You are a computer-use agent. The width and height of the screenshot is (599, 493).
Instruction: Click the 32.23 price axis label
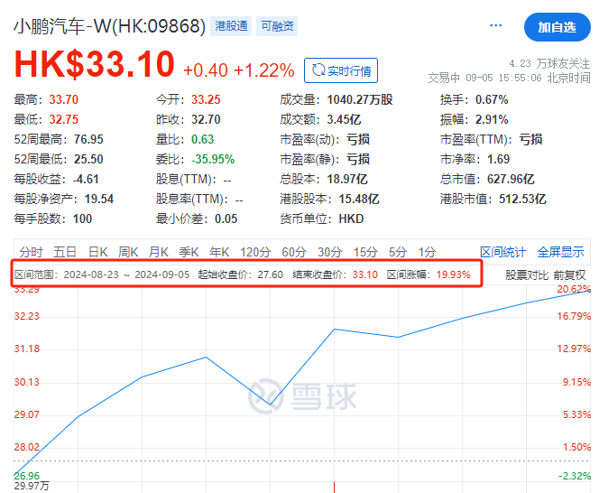[27, 316]
